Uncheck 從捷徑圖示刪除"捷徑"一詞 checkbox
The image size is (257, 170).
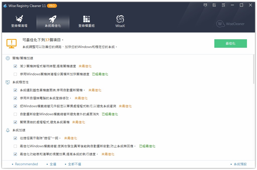(x=15, y=138)
